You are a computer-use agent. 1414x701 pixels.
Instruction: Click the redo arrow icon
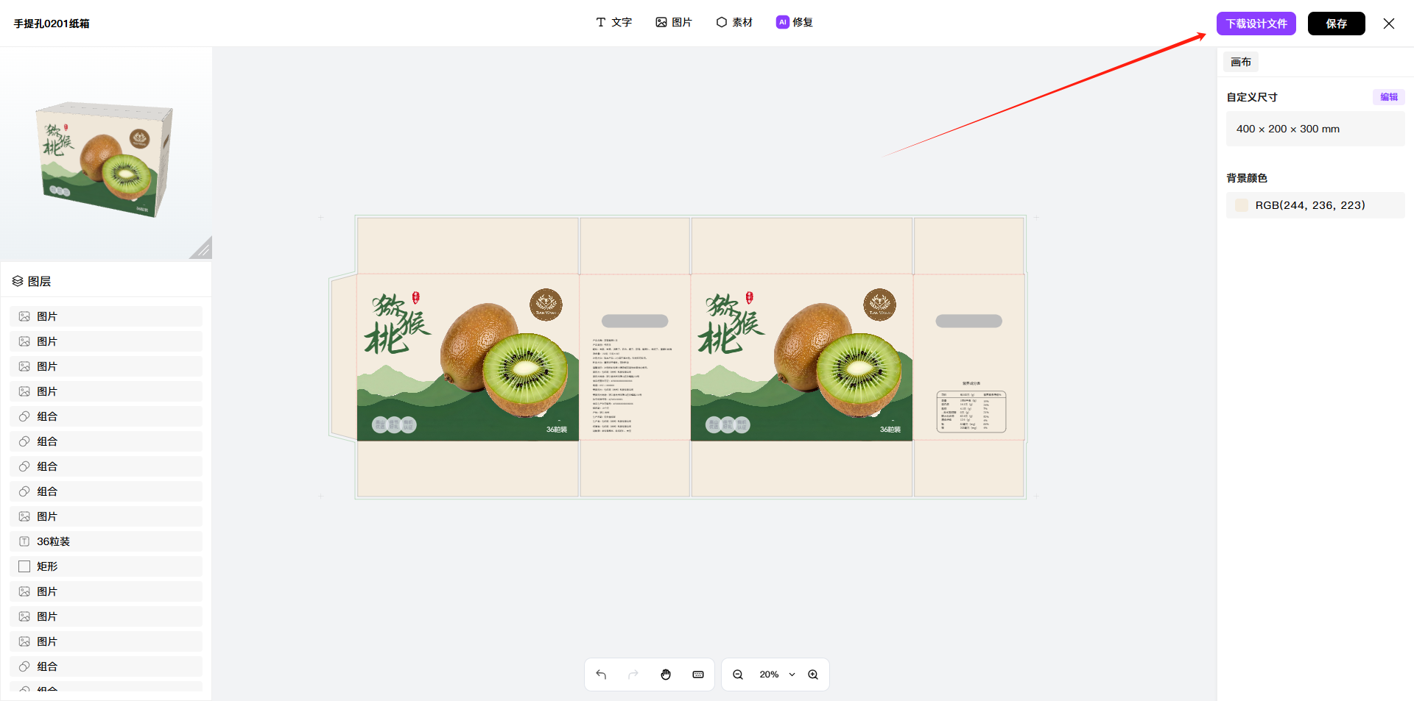pyautogui.click(x=633, y=675)
